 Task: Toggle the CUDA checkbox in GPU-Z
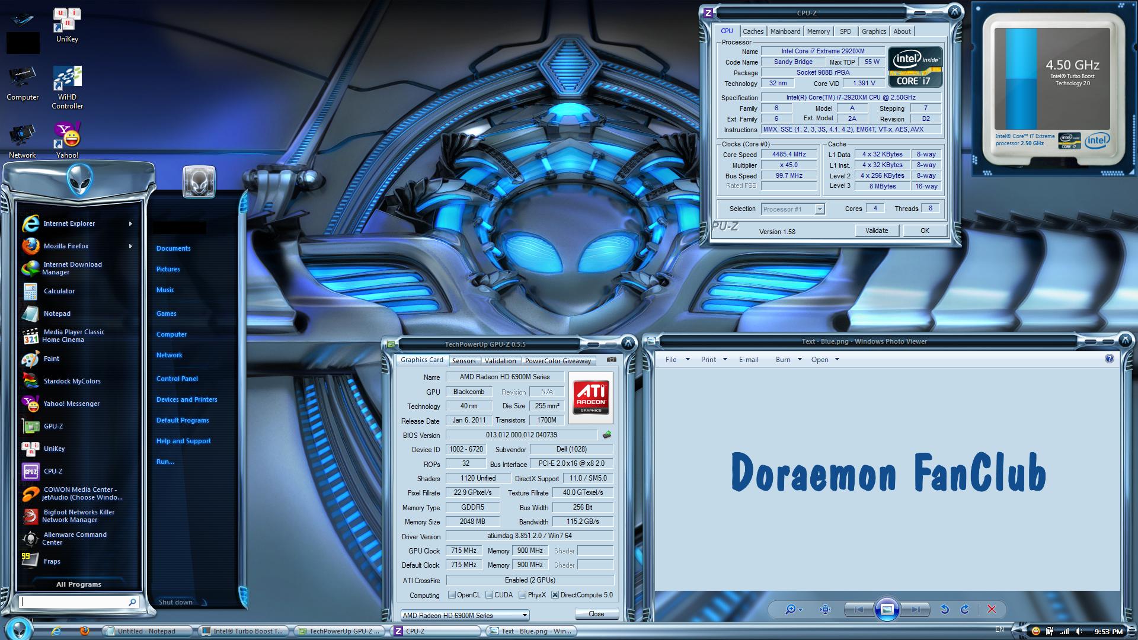(490, 595)
